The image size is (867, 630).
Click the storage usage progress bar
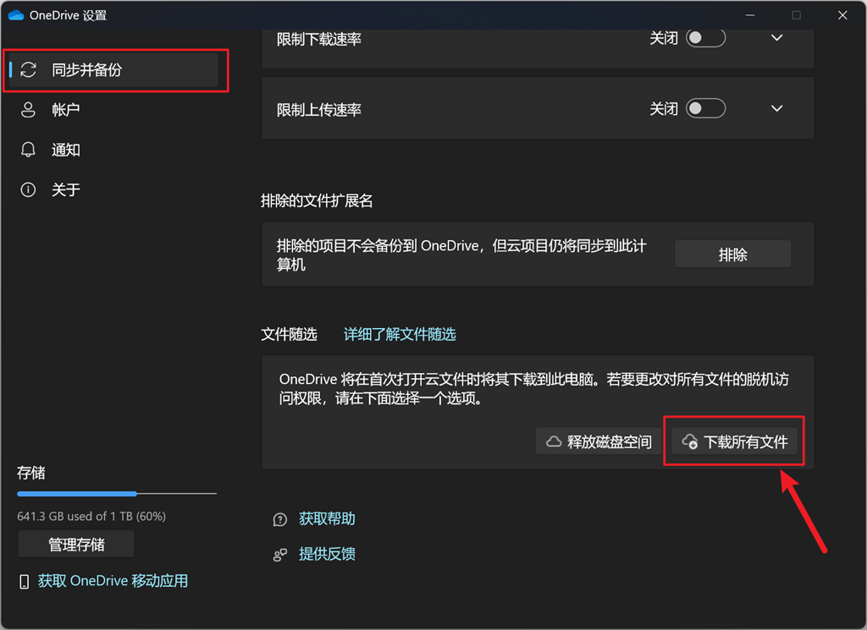tap(117, 494)
